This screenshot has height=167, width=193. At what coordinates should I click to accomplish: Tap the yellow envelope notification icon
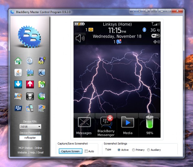pyautogui.click(x=91, y=30)
